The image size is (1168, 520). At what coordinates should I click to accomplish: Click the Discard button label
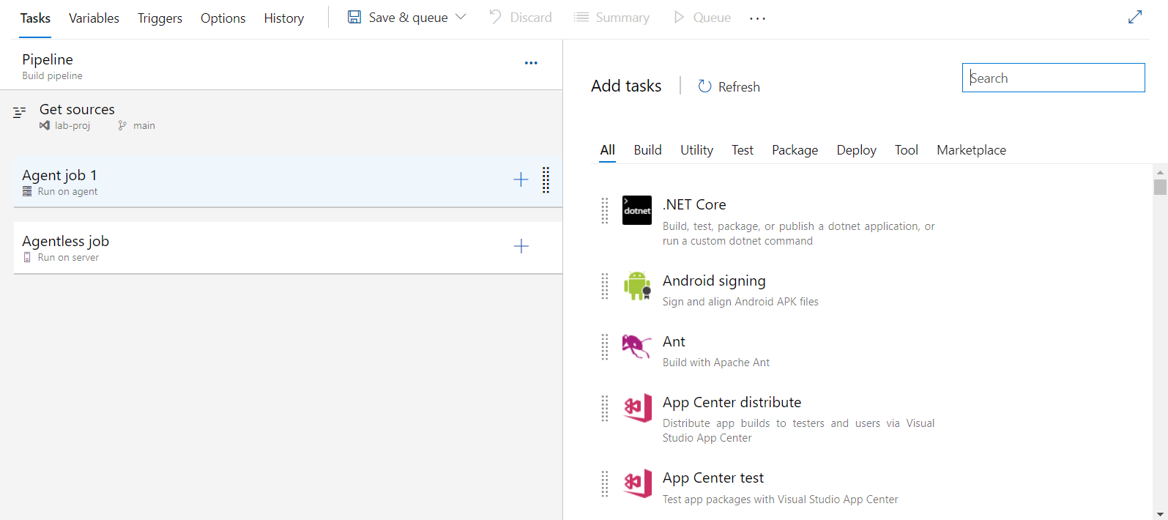(531, 18)
